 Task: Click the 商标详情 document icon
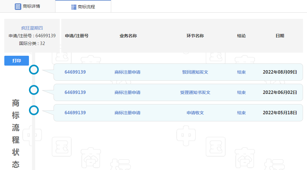click(18, 6)
